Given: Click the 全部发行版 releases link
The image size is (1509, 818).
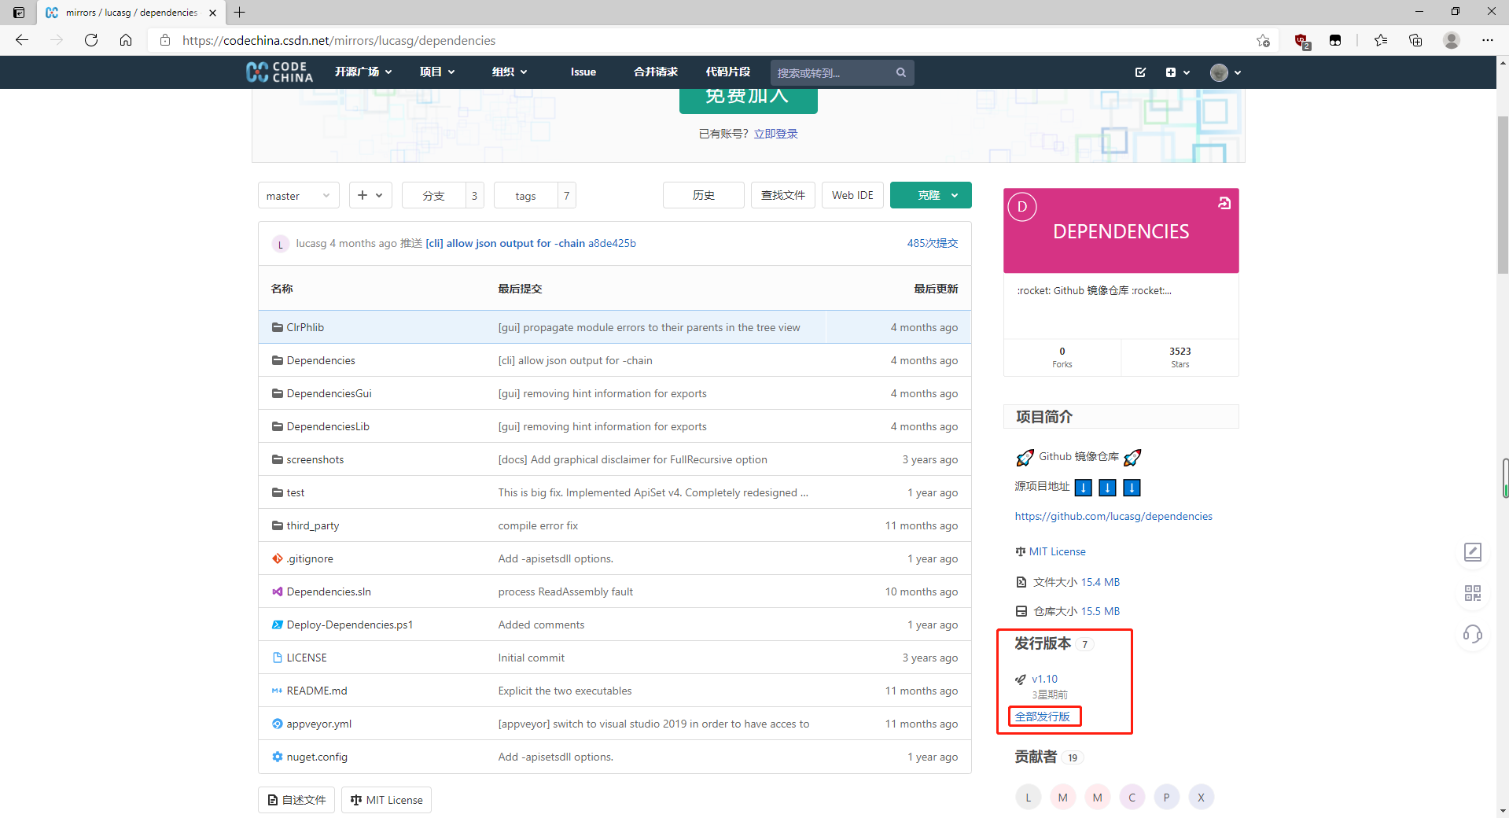Looking at the screenshot, I should (x=1043, y=717).
